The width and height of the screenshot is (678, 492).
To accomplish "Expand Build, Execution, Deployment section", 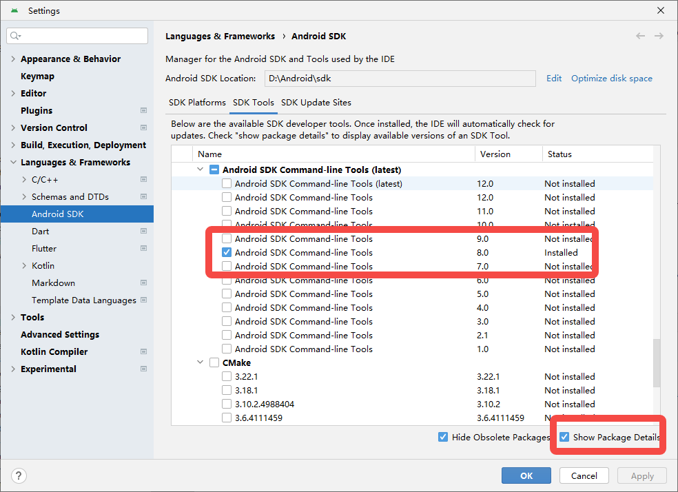I will [x=13, y=145].
